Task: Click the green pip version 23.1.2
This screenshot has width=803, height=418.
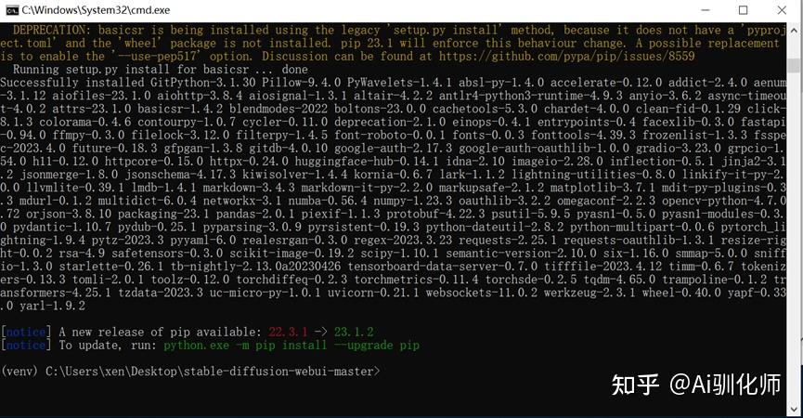Action: pyautogui.click(x=354, y=332)
